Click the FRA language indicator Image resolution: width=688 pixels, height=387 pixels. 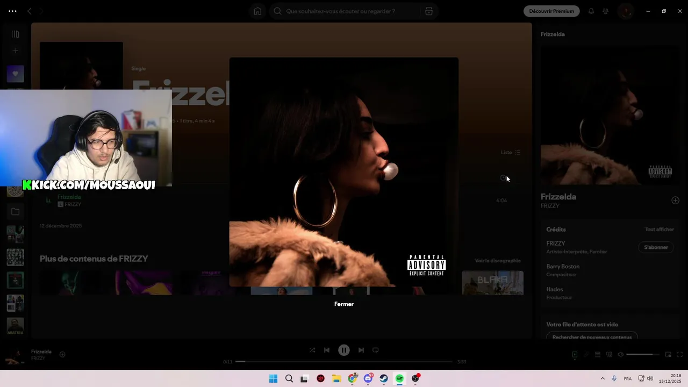(628, 379)
